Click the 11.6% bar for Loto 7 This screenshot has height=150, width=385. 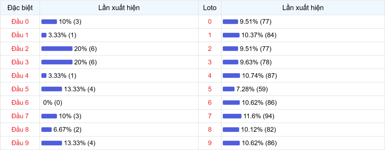pyautogui.click(x=232, y=116)
